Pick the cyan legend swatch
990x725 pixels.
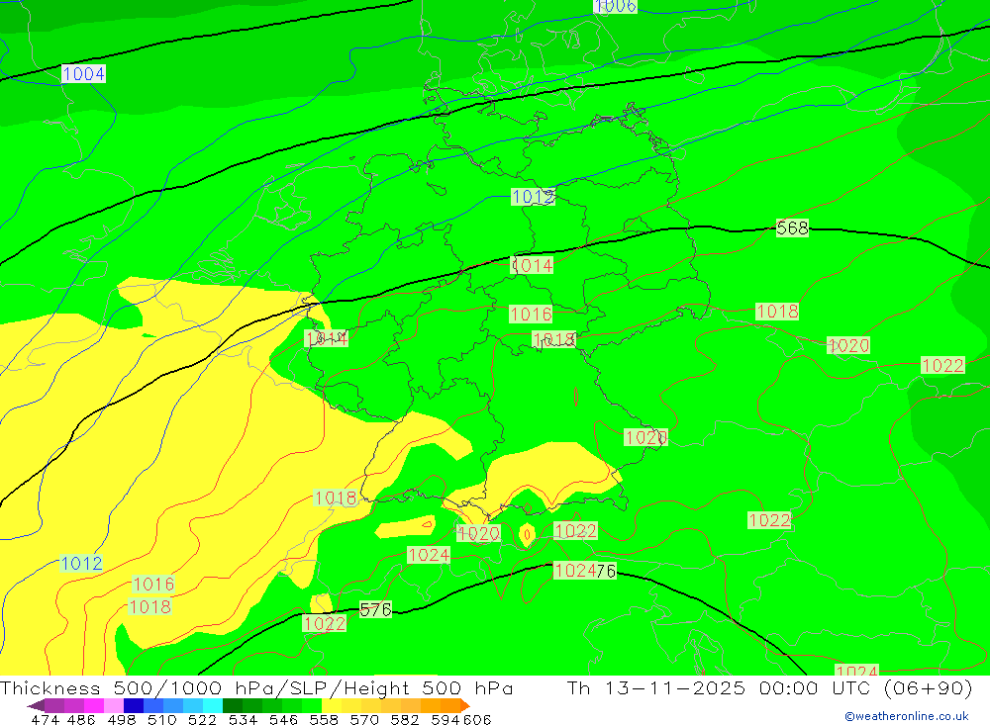pos(213,705)
